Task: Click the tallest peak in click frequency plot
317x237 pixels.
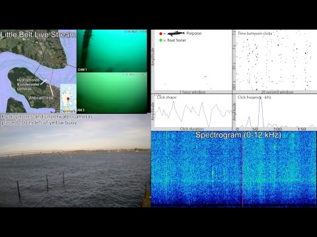Action: coord(261,112)
